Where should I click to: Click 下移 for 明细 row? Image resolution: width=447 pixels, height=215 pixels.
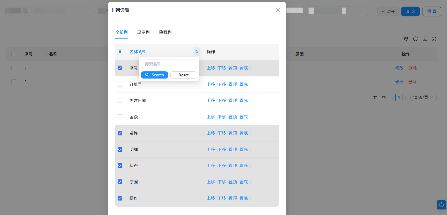pos(222,149)
